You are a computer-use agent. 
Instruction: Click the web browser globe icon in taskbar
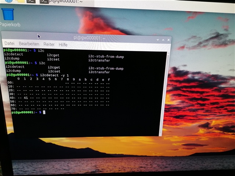(9, 1)
